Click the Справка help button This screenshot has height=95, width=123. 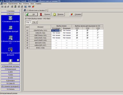tap(76, 14)
